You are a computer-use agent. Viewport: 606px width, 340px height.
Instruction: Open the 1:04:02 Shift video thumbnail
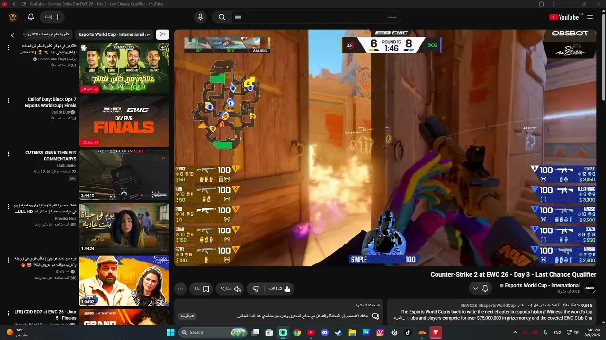(x=124, y=281)
